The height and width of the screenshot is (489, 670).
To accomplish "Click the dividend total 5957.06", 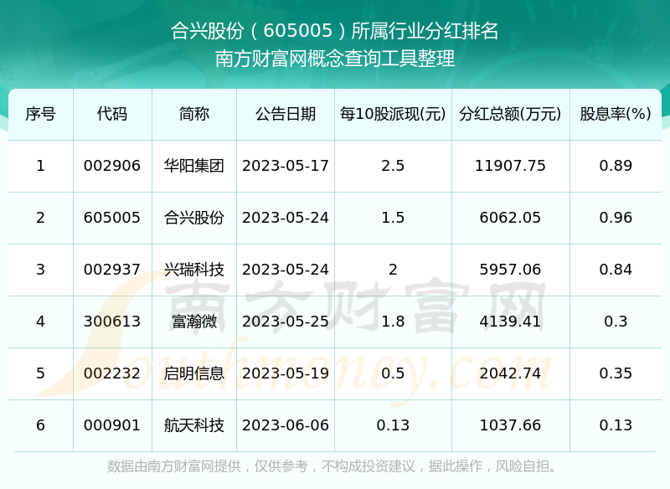I will (510, 270).
